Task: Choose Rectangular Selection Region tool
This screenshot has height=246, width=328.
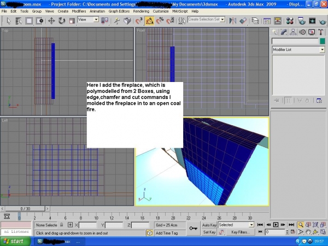Action: pyautogui.click(x=29, y=21)
